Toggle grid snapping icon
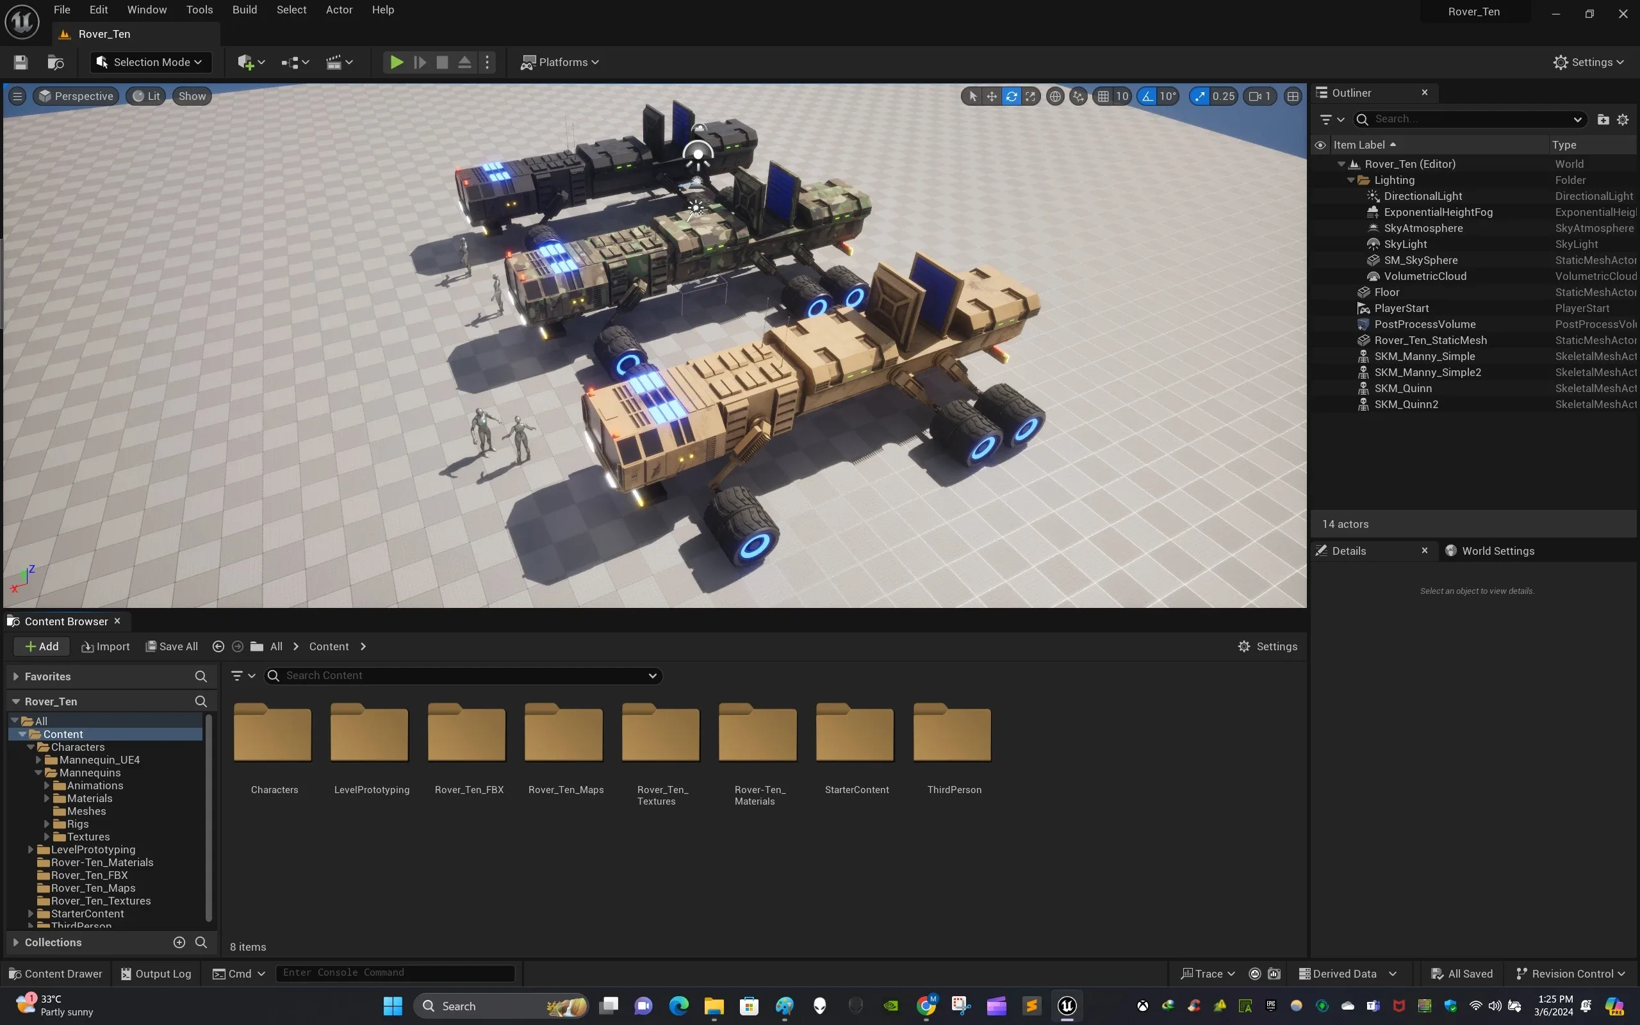 (1103, 96)
